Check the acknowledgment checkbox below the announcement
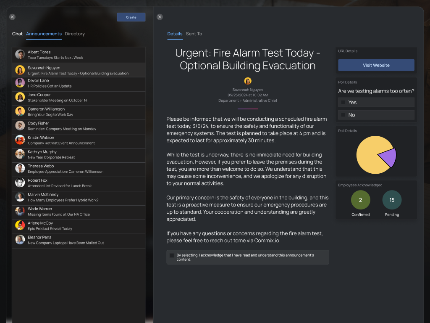Screen dimensions: 430x323 [171, 255]
